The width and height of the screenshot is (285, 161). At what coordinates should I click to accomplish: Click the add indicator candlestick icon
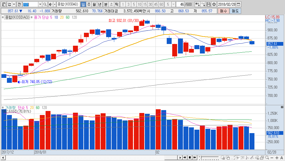pos(197,4)
